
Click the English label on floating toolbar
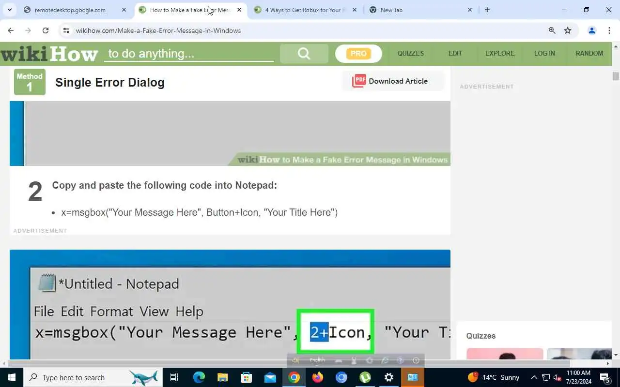(x=317, y=360)
